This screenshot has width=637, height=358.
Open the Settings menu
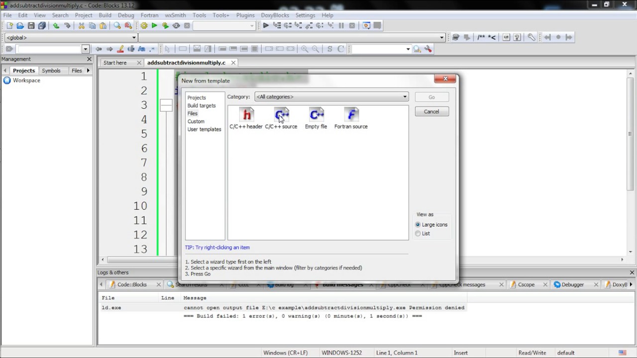(305, 15)
